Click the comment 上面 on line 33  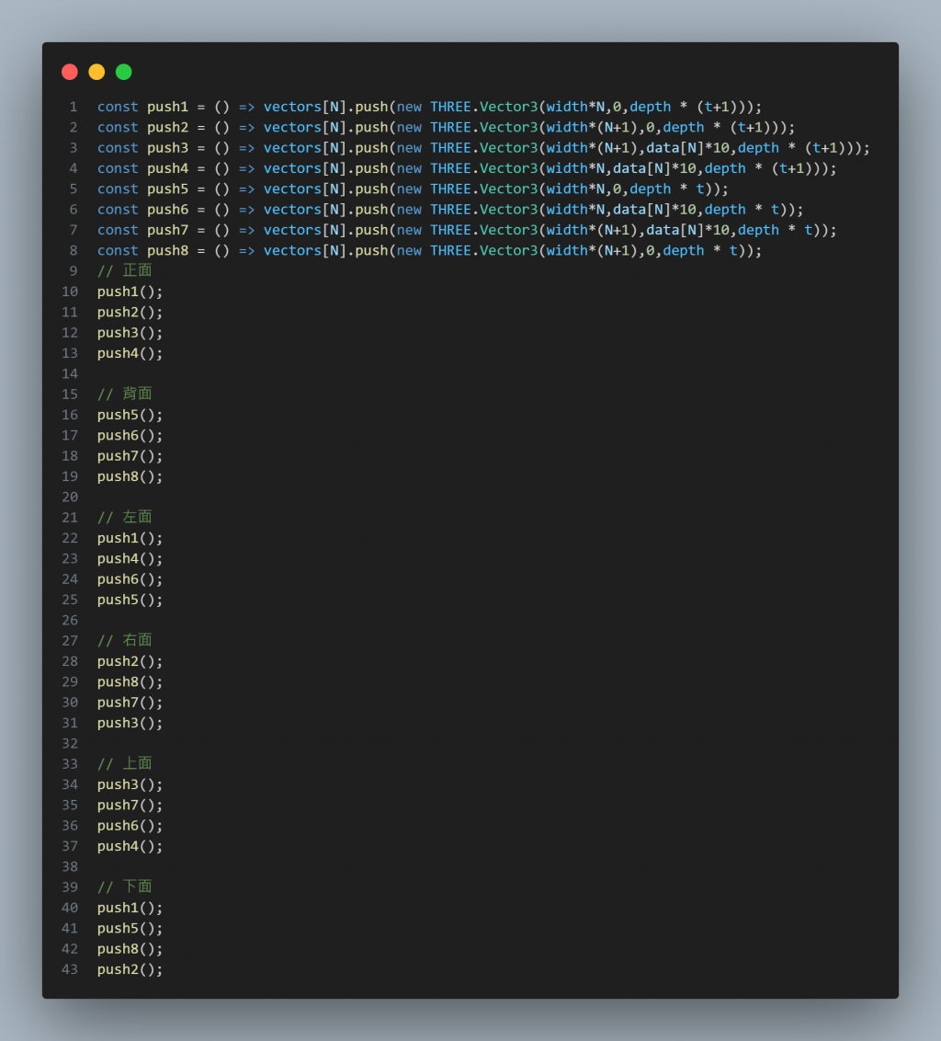point(125,763)
